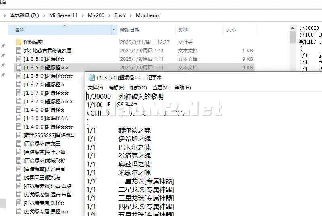Open the 怪物爆率 folder icon
Screen dimensions: 322x216
click(19, 42)
